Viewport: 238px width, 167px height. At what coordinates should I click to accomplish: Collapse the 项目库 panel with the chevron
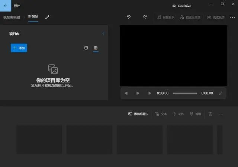[103, 34]
